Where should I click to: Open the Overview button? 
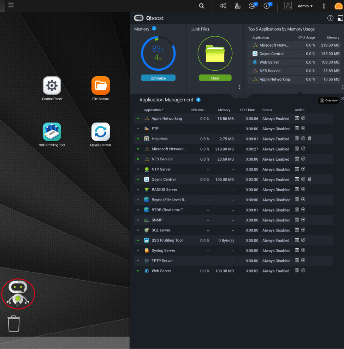329,100
